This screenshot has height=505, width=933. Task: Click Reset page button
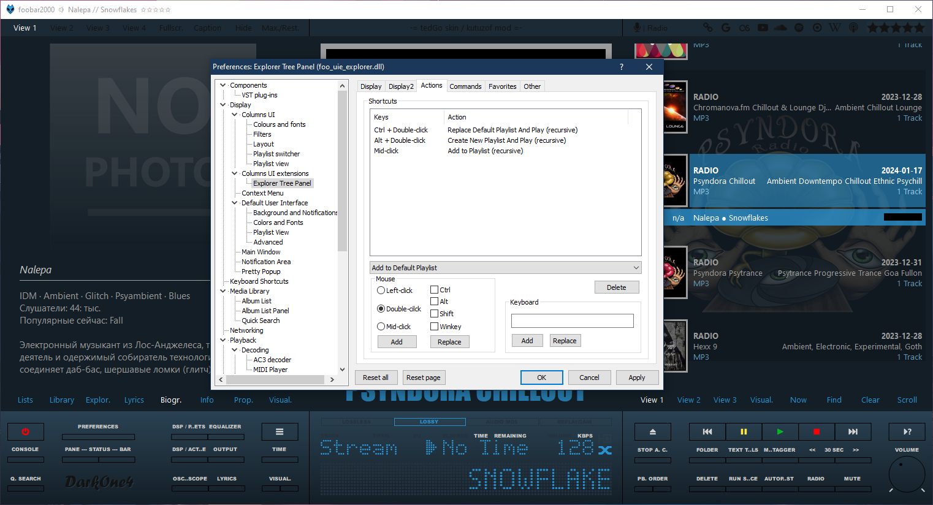pos(423,378)
